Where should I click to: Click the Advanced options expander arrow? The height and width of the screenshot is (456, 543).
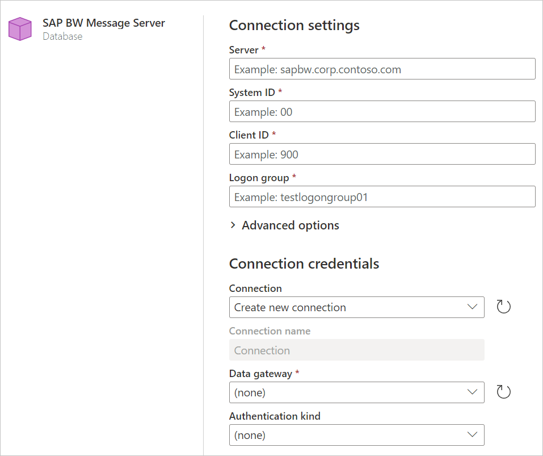233,225
